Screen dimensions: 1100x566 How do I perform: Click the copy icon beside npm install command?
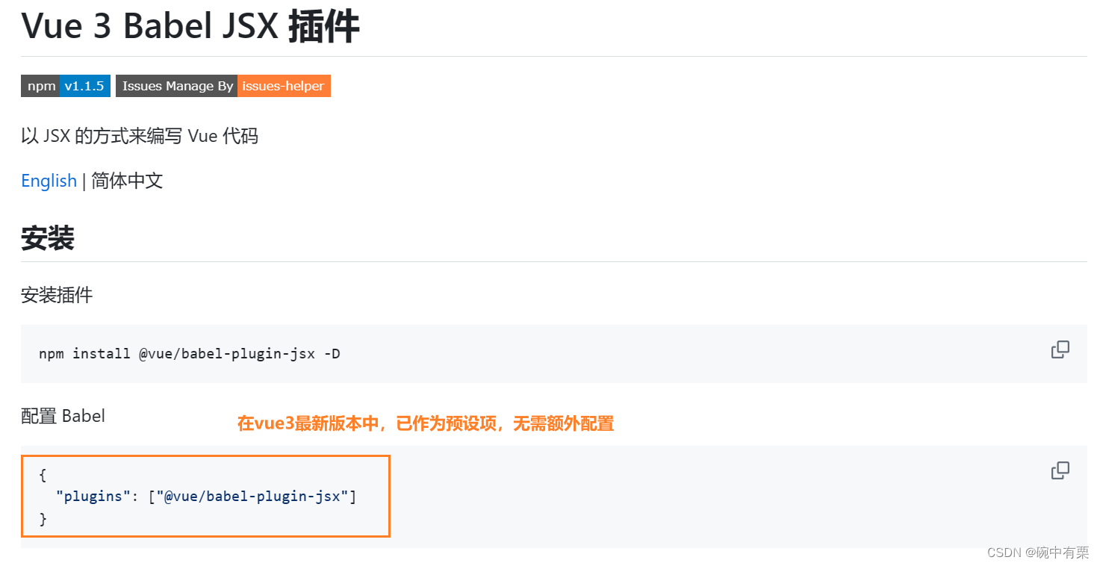click(x=1060, y=349)
